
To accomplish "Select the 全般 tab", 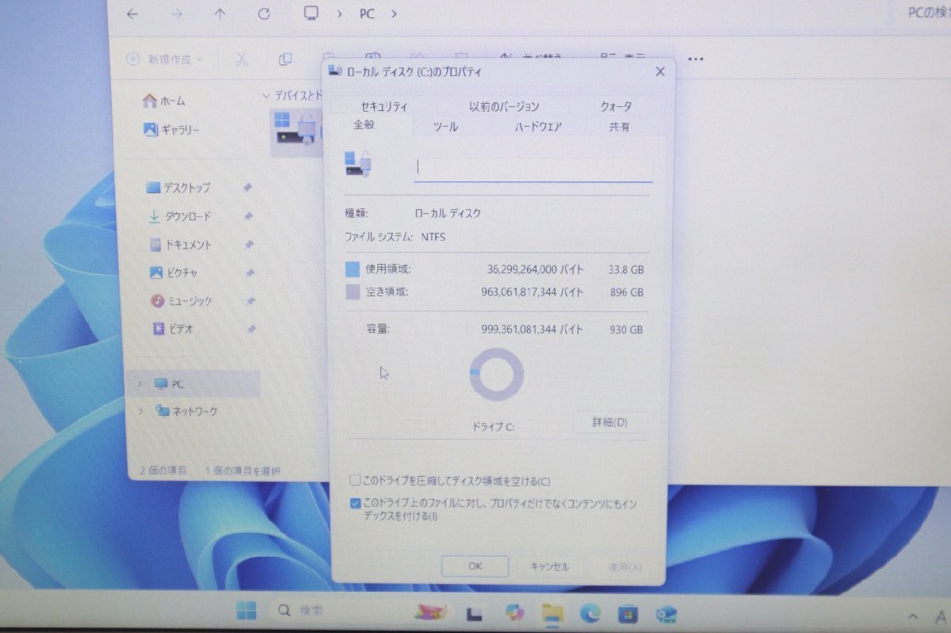I will pos(364,125).
